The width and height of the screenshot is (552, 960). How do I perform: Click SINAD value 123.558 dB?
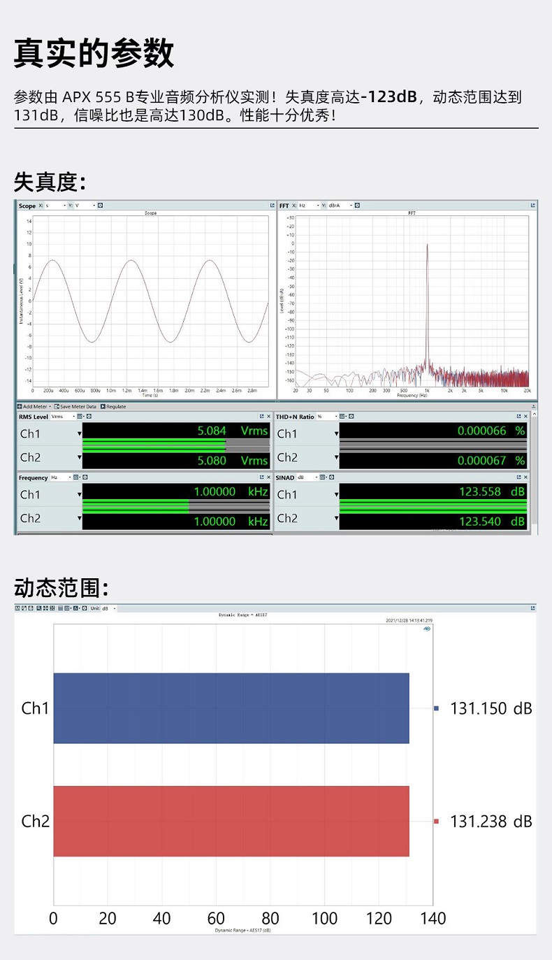coord(492,492)
